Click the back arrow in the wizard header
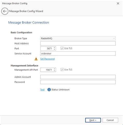The image size is (123, 125). tap(5, 11)
